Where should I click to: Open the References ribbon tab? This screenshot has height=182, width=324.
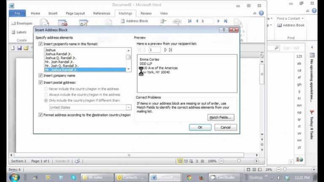pos(102,13)
